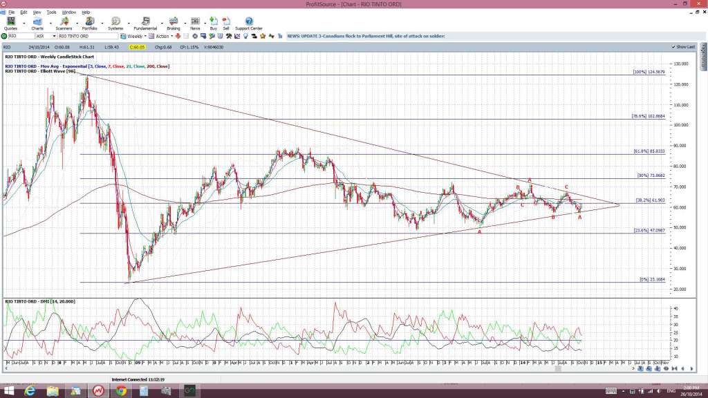The width and height of the screenshot is (708, 398).
Task: Open the Systems module
Action: (x=115, y=23)
